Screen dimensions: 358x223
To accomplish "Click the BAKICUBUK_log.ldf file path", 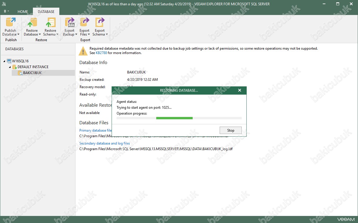I will point(156,149).
